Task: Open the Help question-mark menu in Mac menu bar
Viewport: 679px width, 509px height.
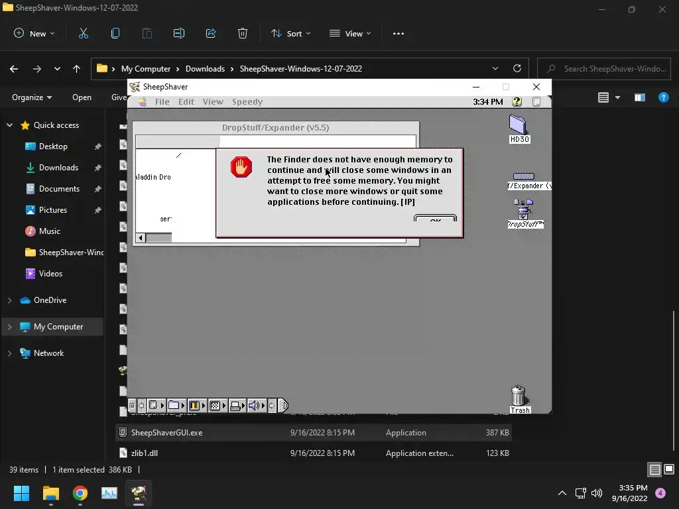Action: pos(517,101)
